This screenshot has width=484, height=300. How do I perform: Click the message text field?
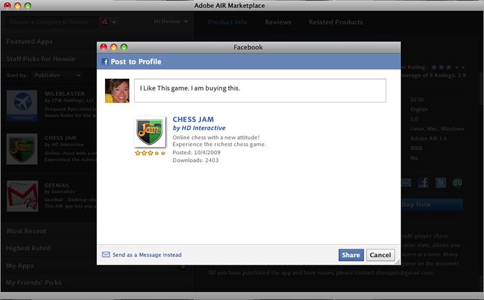click(260, 91)
